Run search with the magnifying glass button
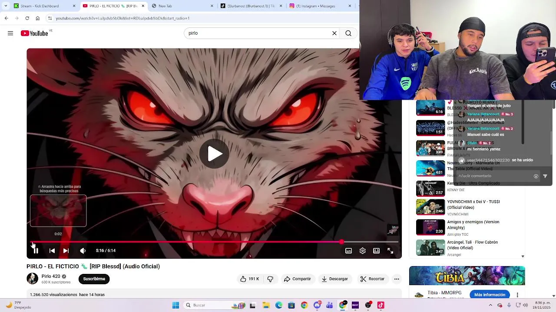Image resolution: width=556 pixels, height=312 pixels. (348, 33)
